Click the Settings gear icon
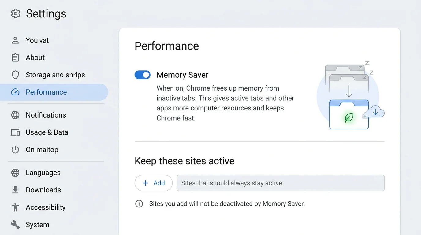 16,13
